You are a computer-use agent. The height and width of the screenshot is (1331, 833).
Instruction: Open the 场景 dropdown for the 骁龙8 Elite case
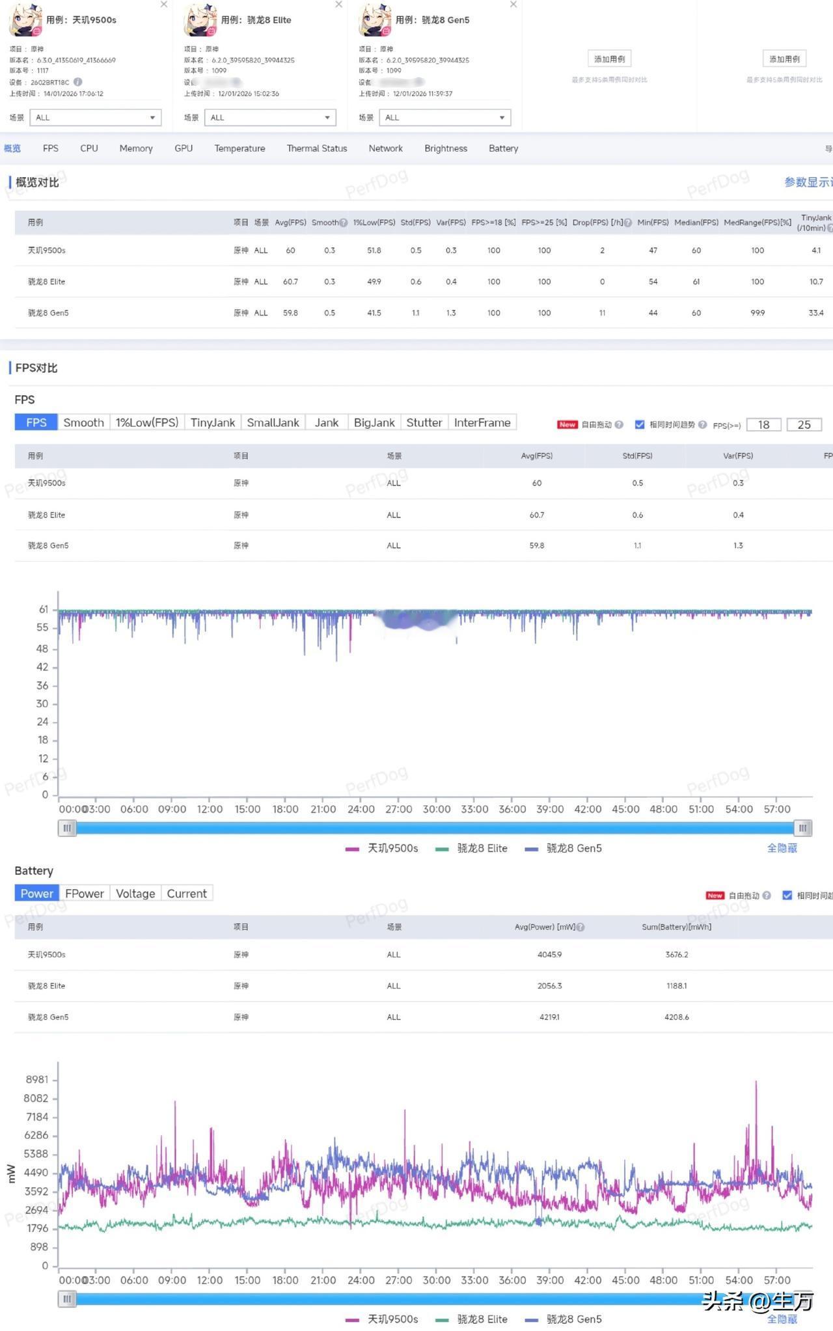pyautogui.click(x=270, y=118)
